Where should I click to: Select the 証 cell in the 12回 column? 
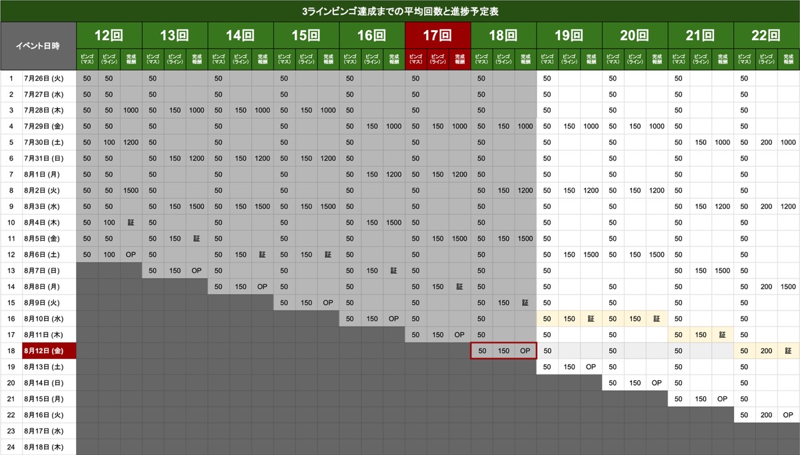coord(131,223)
